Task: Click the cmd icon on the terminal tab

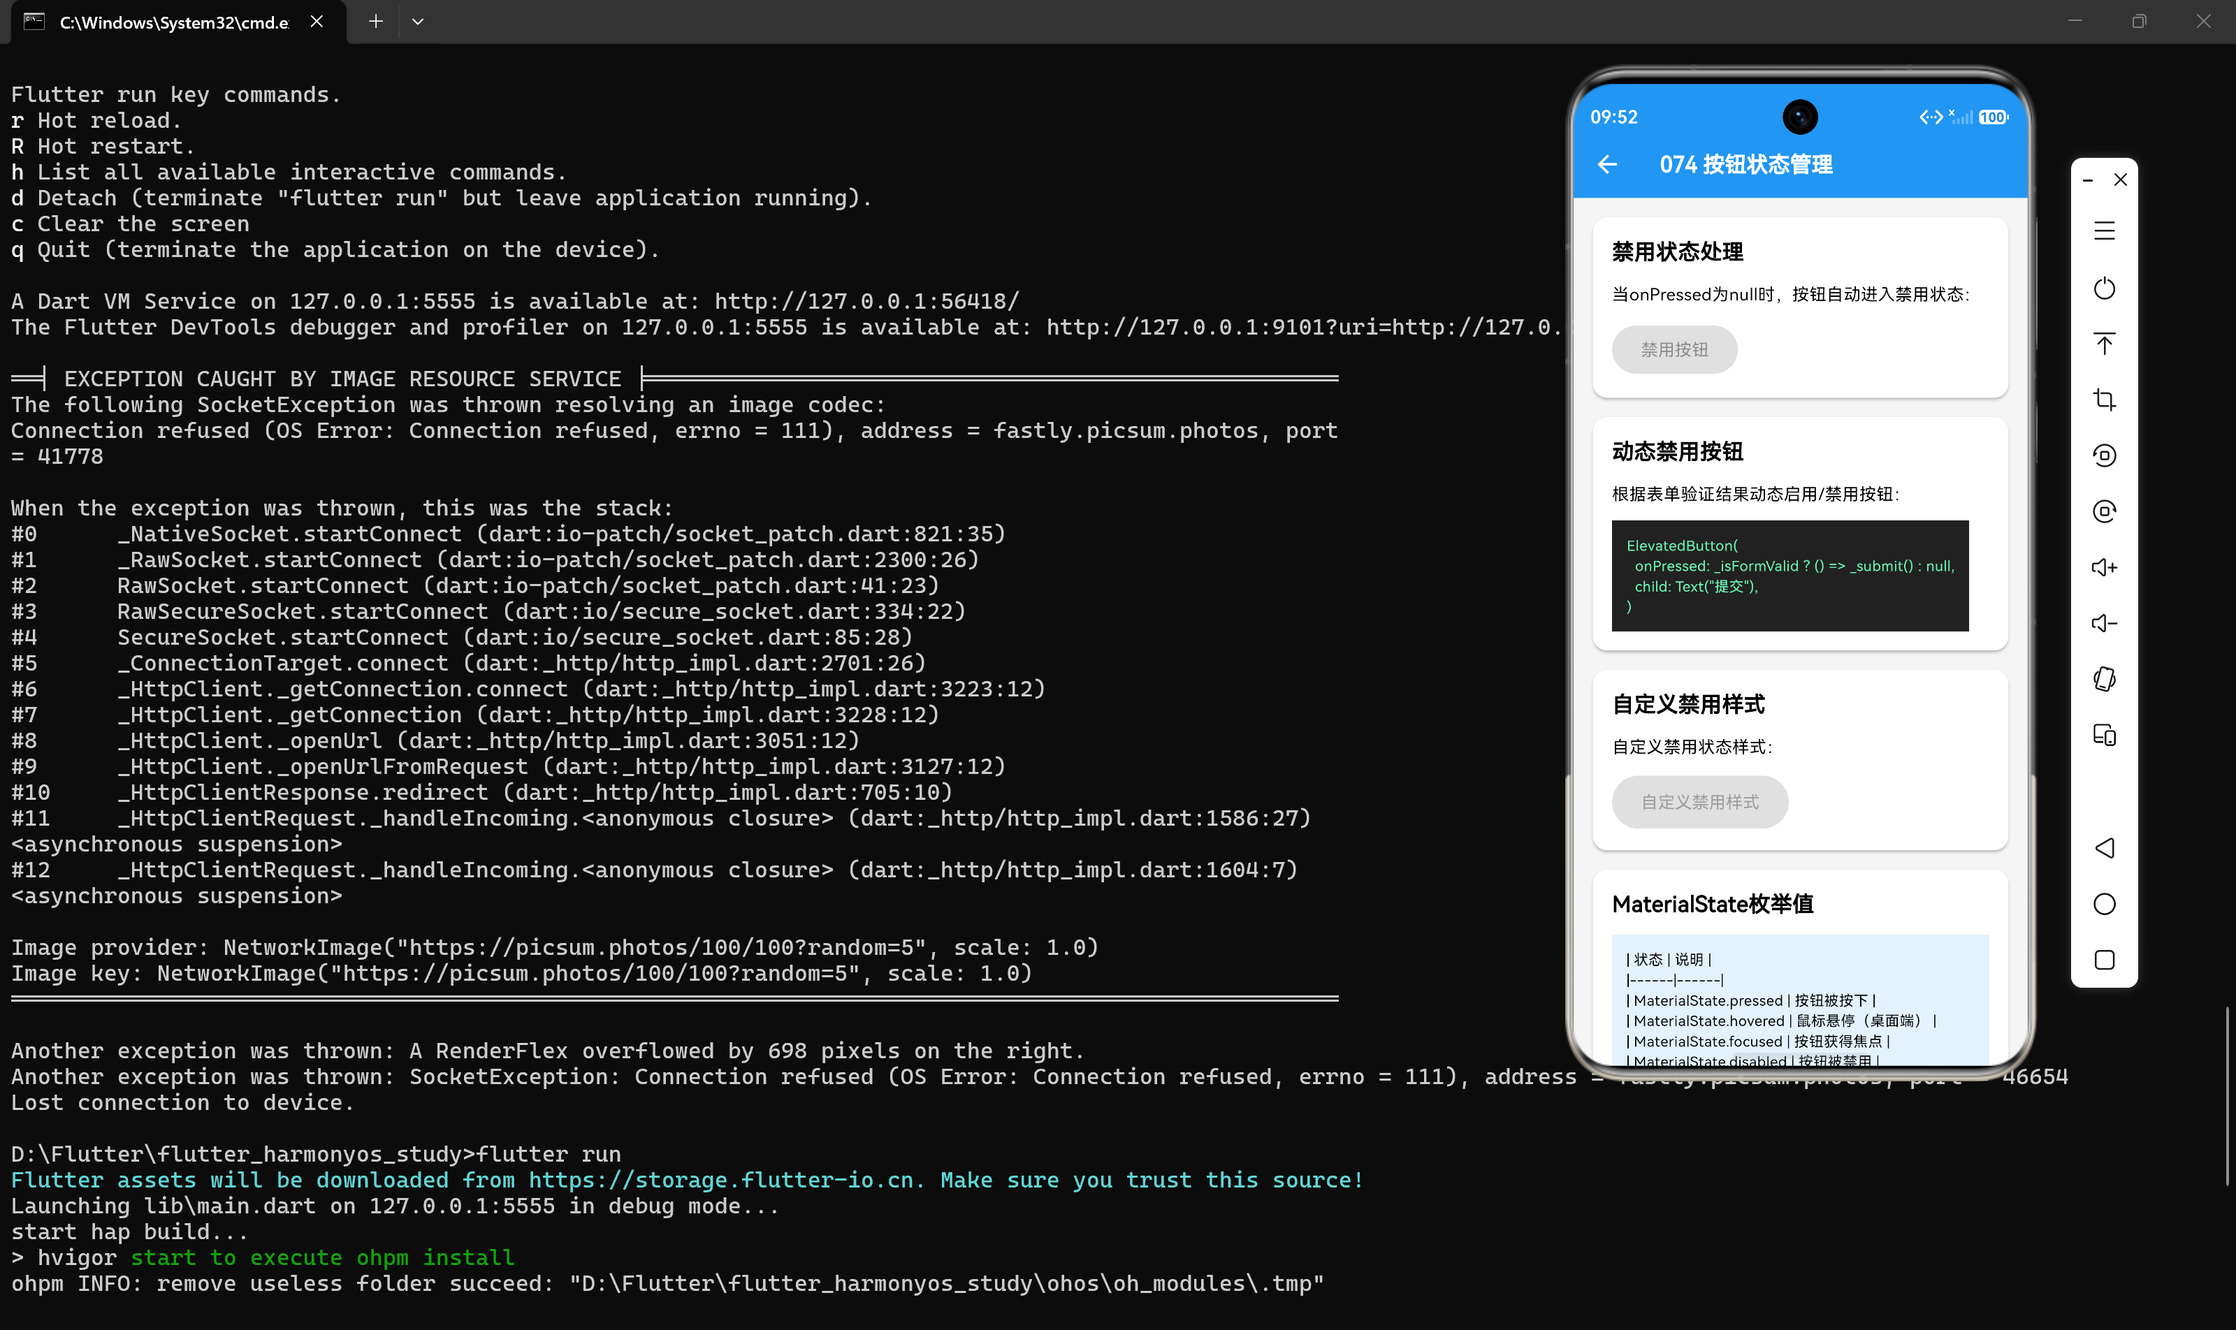Action: coord(34,22)
